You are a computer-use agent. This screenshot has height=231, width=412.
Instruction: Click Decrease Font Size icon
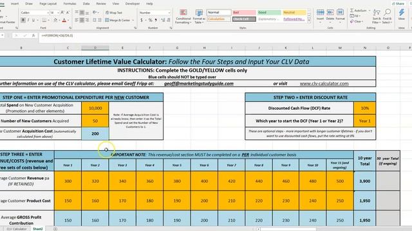(68, 13)
